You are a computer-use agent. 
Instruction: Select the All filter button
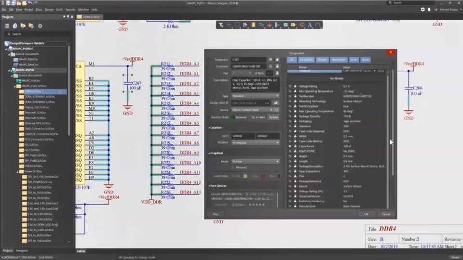click(x=292, y=60)
